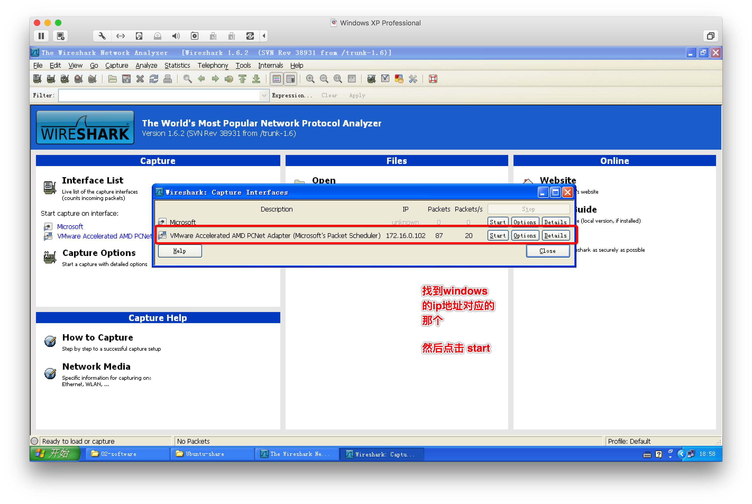The height and width of the screenshot is (504, 752).
Task: Expand the VMware toolbar collapse arrow
Action: point(264,36)
